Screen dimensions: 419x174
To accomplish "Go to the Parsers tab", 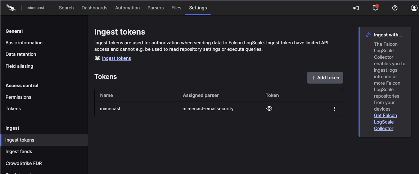I will (156, 8).
